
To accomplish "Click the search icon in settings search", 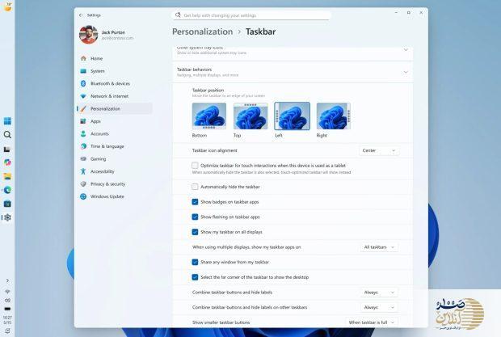I will coord(178,15).
